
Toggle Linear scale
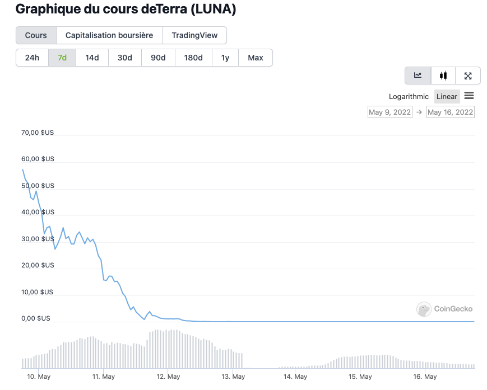[x=447, y=97]
